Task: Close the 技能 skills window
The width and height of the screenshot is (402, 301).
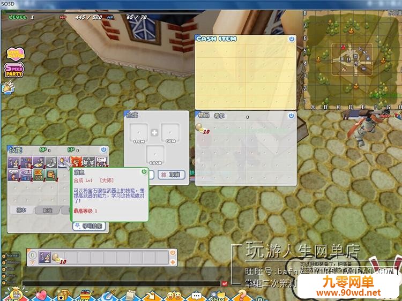Action: point(103,149)
